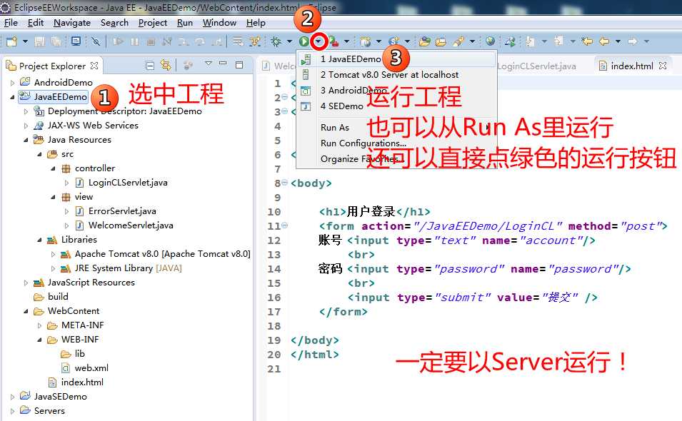This screenshot has width=682, height=421.
Task: Open the Search toolbar dropdown arrow
Action: coord(472,41)
